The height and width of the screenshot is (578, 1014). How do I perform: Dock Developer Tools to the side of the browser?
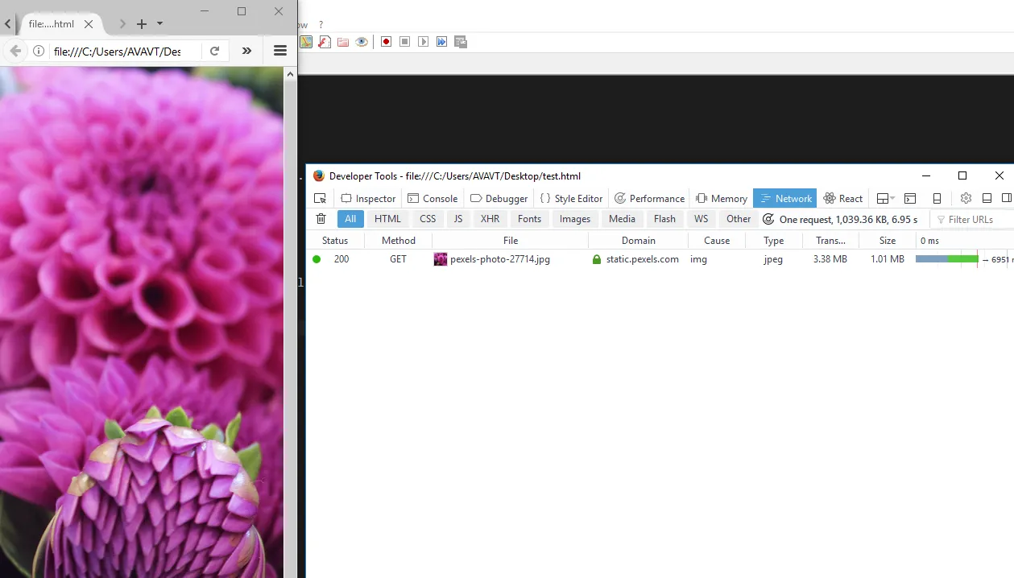[x=1006, y=198]
